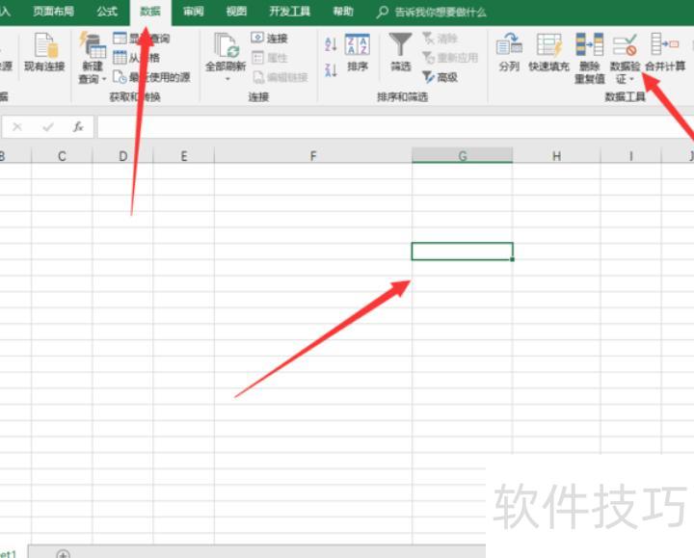Click the 显示查询 show queries icon
Image resolution: width=694 pixels, height=558 pixels.
(120, 39)
